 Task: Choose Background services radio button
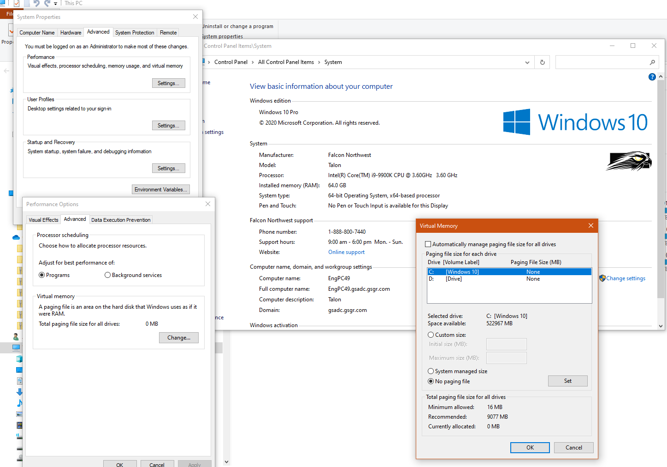[x=108, y=275]
